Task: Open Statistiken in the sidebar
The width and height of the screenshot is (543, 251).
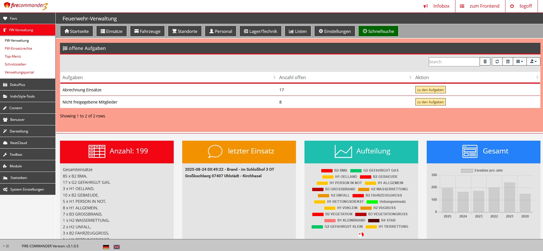Action: point(19,178)
